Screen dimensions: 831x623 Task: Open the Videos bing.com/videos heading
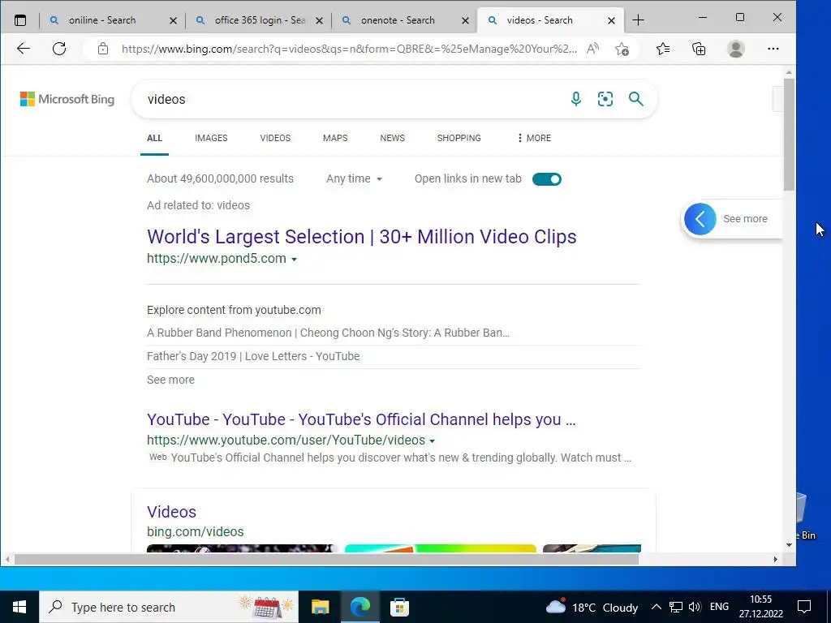[172, 512]
